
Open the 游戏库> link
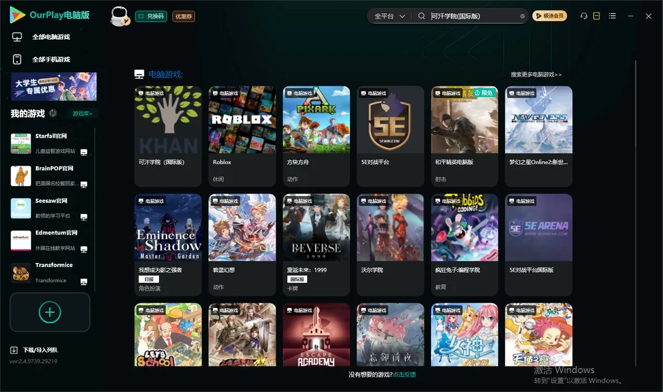pos(82,114)
